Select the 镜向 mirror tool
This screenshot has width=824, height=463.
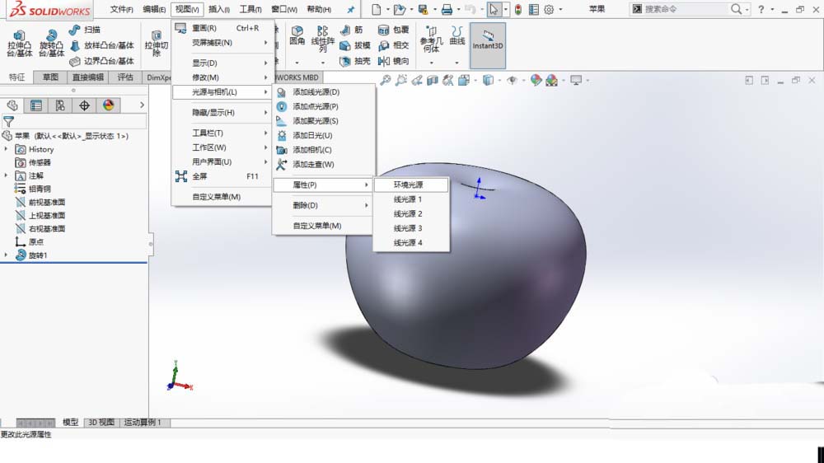394,61
